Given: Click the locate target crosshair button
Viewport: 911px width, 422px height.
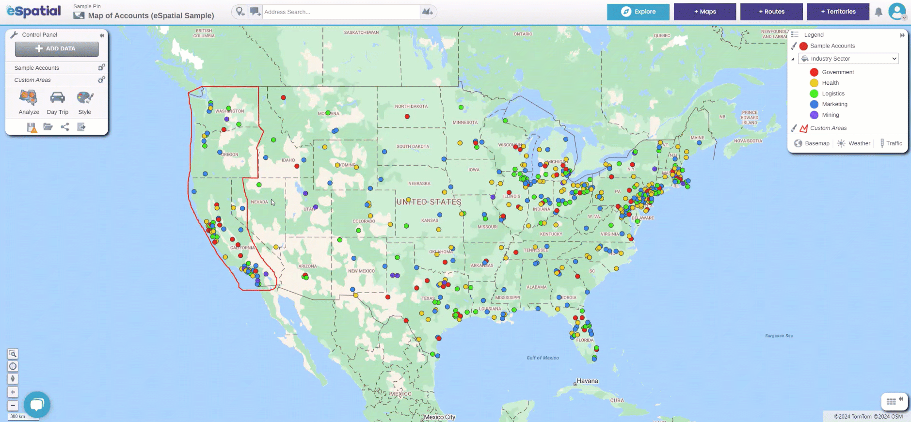Looking at the screenshot, I should pos(13,366).
